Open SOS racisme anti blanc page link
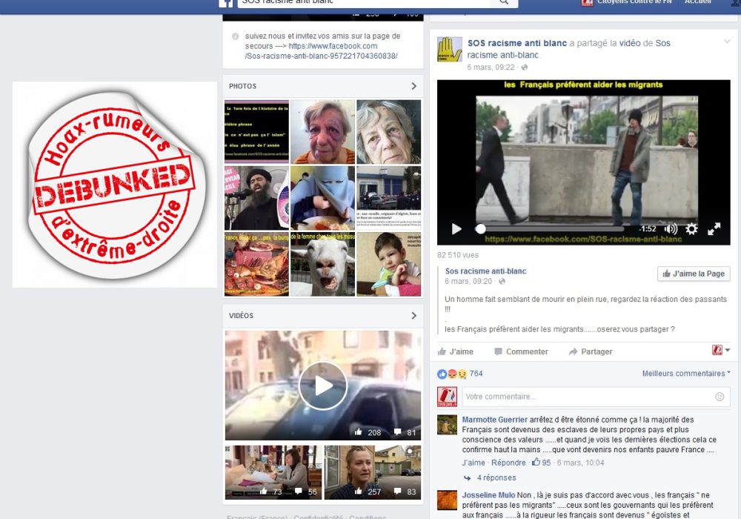The image size is (741, 519). click(517, 43)
